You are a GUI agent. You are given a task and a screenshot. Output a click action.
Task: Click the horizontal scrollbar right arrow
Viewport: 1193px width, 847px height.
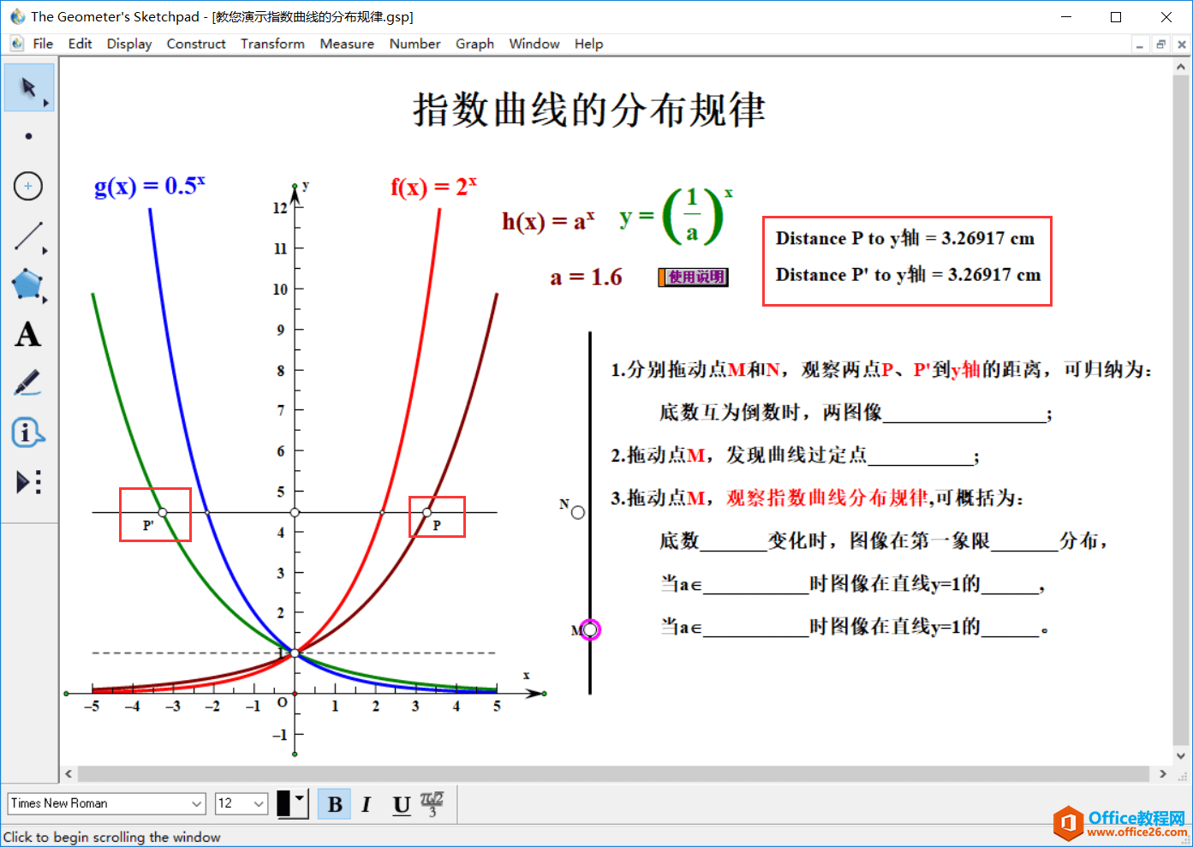1163,773
